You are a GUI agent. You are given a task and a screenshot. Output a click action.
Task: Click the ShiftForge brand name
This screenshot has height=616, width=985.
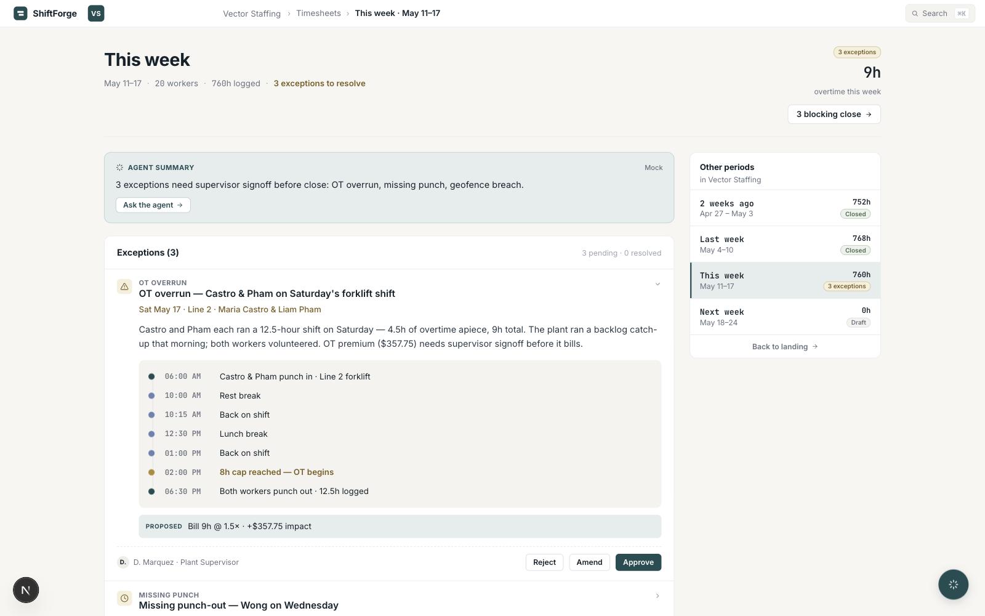click(x=55, y=14)
